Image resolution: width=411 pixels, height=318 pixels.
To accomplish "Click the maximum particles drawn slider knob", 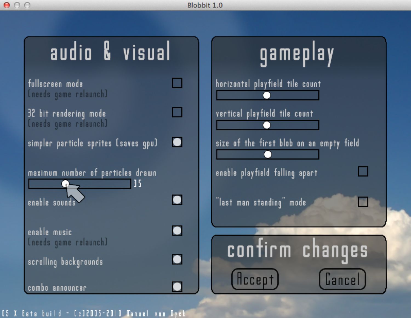I will pyautogui.click(x=65, y=184).
